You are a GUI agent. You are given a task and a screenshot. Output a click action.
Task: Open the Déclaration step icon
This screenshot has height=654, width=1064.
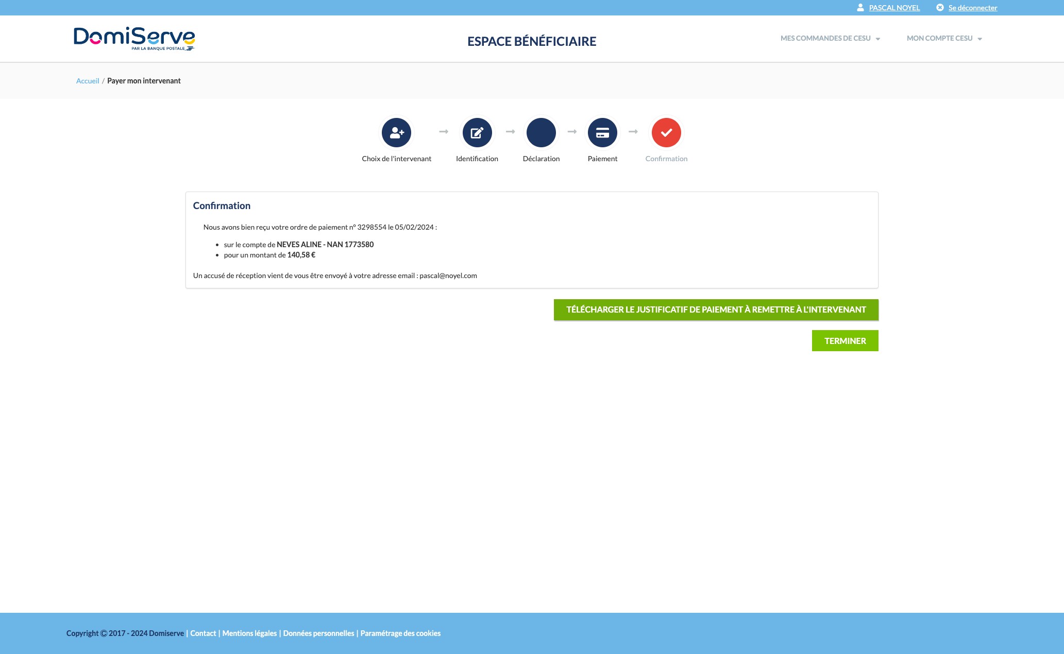[541, 132]
